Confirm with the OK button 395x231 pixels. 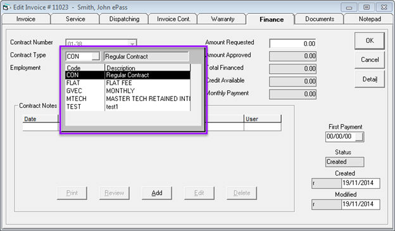coord(370,40)
